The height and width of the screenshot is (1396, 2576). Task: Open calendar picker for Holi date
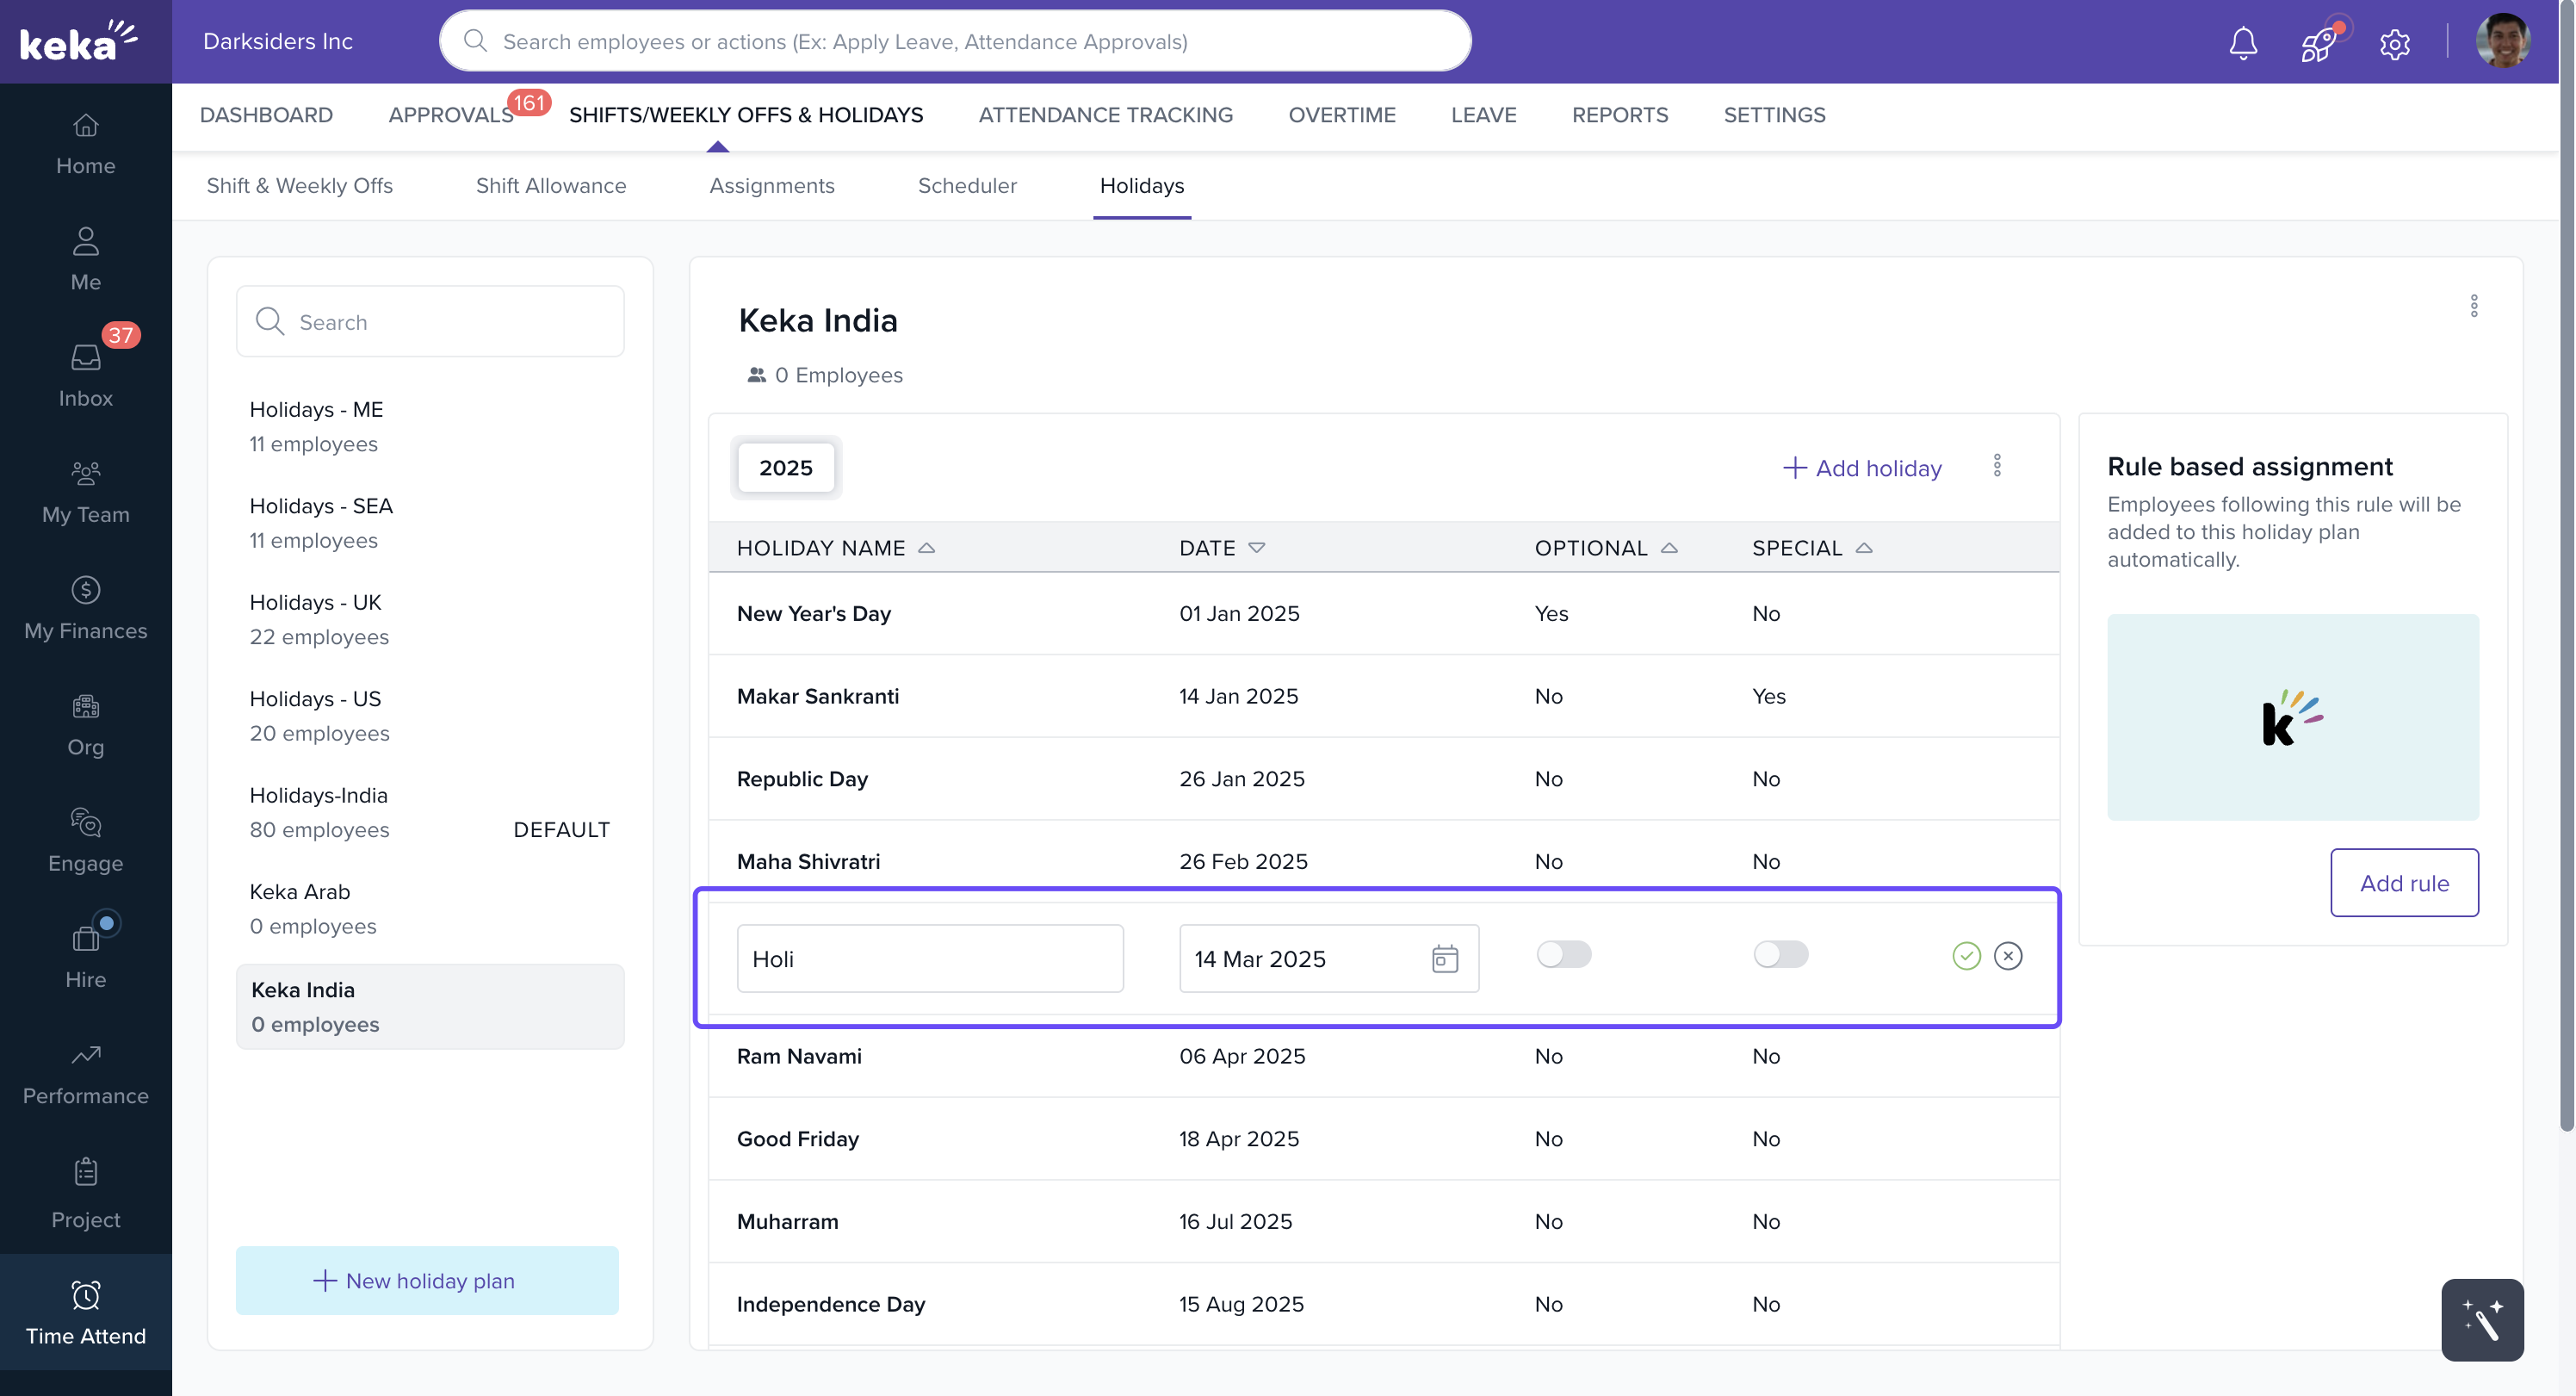[x=1444, y=959]
